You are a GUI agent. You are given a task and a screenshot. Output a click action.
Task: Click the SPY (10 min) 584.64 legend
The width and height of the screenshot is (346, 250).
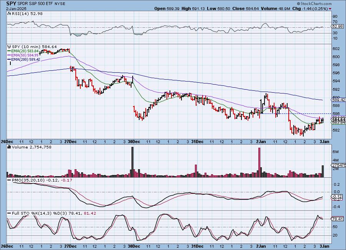click(34, 47)
